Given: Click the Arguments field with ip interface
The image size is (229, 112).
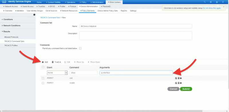Looking at the screenshot, I should [136, 73].
